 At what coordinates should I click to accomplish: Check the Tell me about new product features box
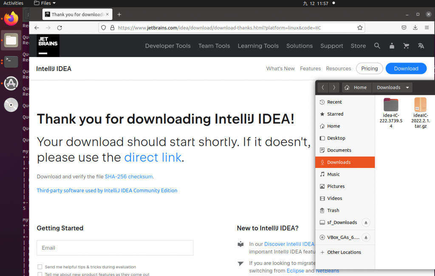click(x=40, y=274)
